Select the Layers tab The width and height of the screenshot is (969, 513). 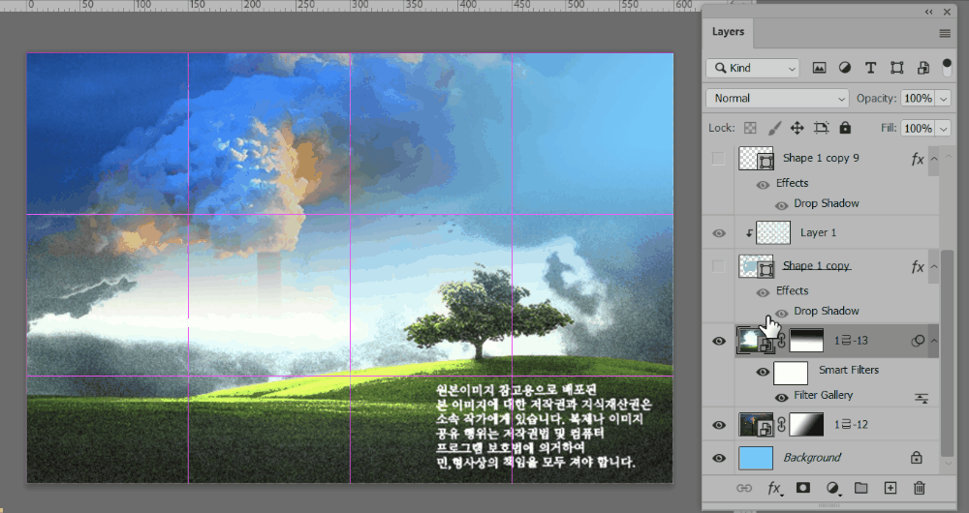pos(728,32)
